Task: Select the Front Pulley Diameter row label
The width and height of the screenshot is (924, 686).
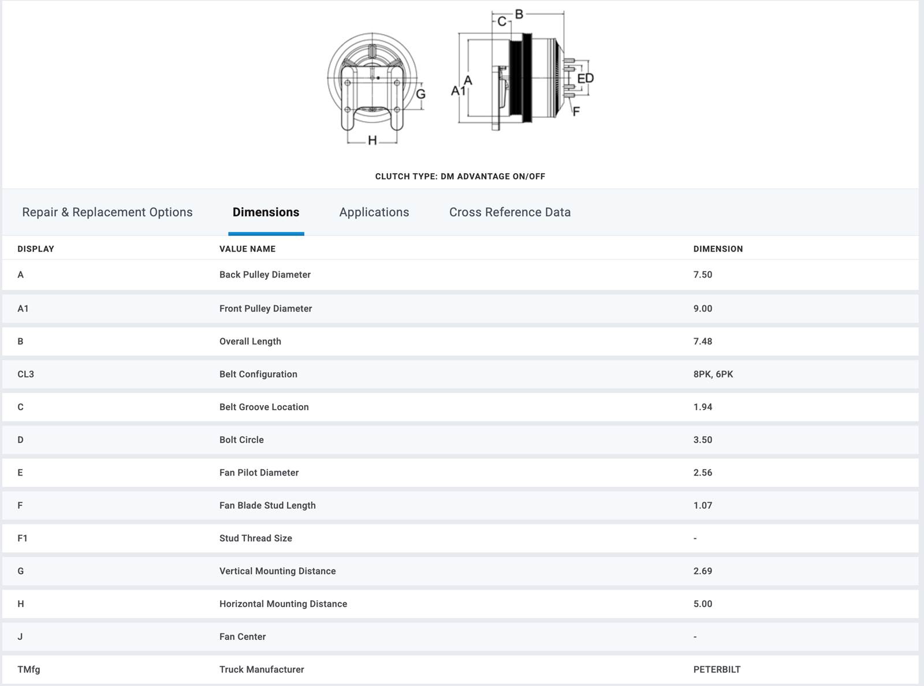Action: 266,309
